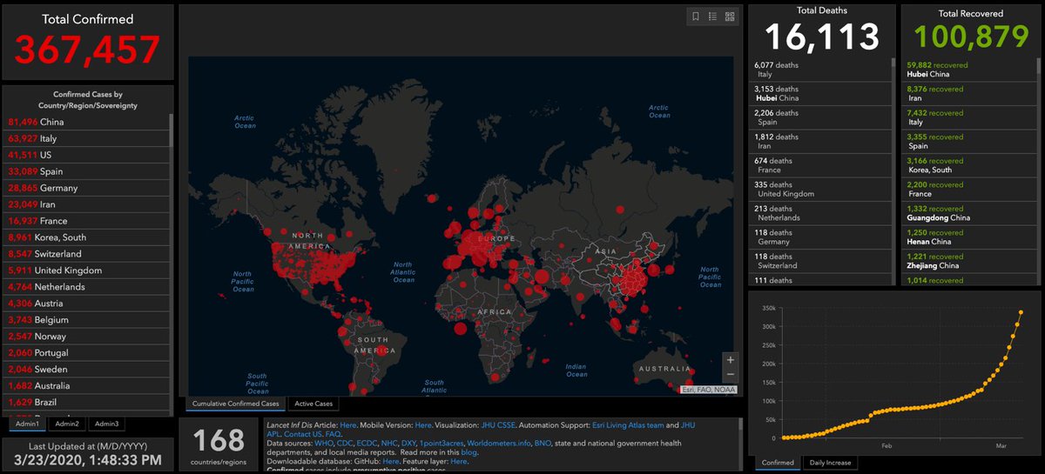The width and height of the screenshot is (1045, 474).
Task: Select the 4,764 Netherlands row
Action: pyautogui.click(x=86, y=287)
